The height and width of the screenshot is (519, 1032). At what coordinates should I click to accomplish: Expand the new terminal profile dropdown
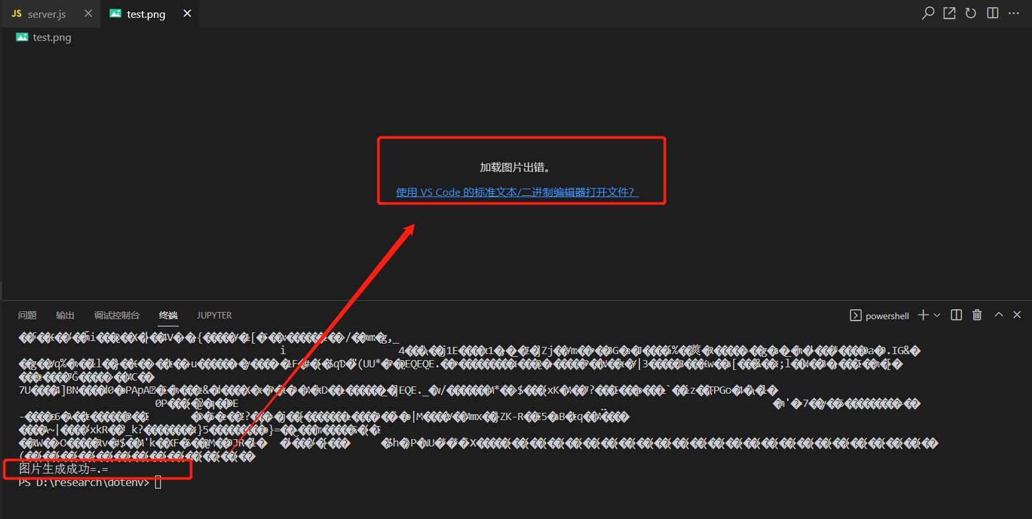pyautogui.click(x=937, y=315)
